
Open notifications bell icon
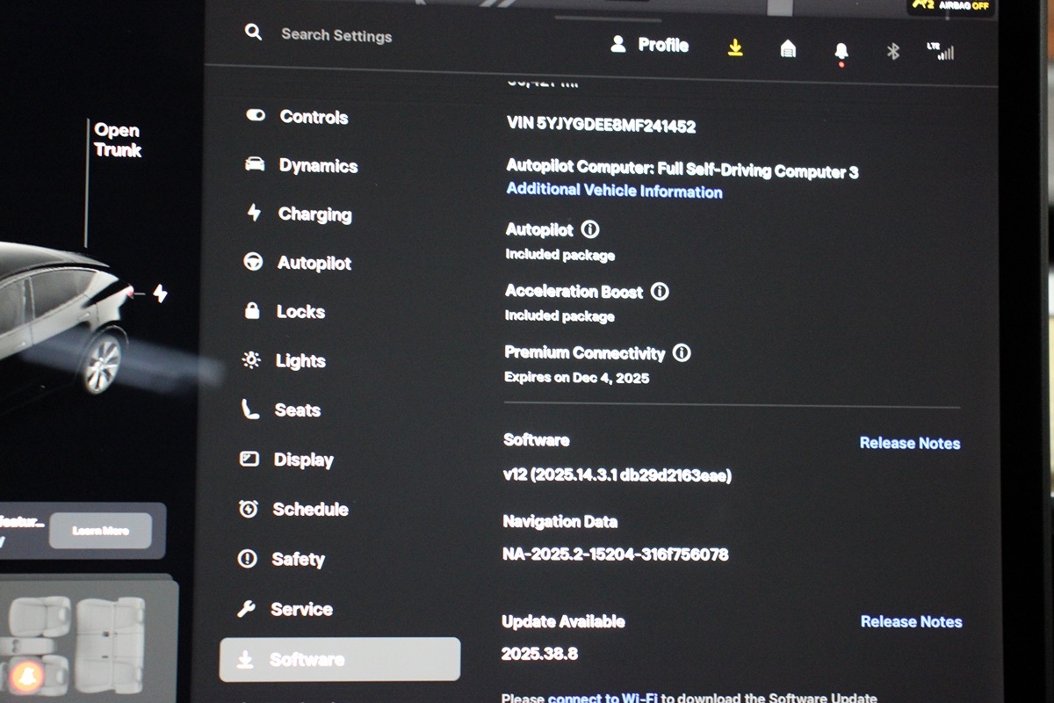pyautogui.click(x=841, y=52)
